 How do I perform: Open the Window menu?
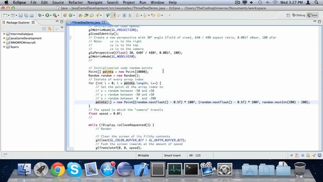[x=157, y=3]
